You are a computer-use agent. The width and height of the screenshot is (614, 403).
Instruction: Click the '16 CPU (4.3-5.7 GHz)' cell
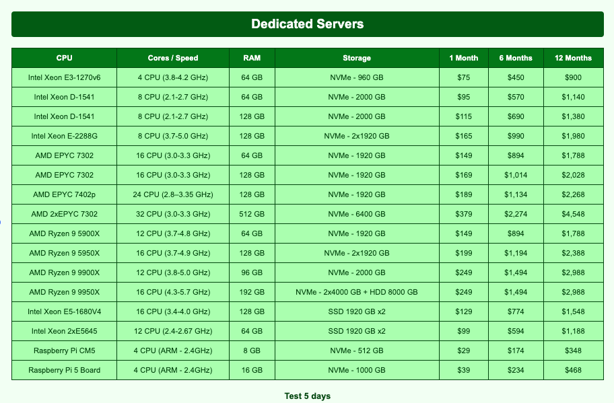click(x=172, y=292)
